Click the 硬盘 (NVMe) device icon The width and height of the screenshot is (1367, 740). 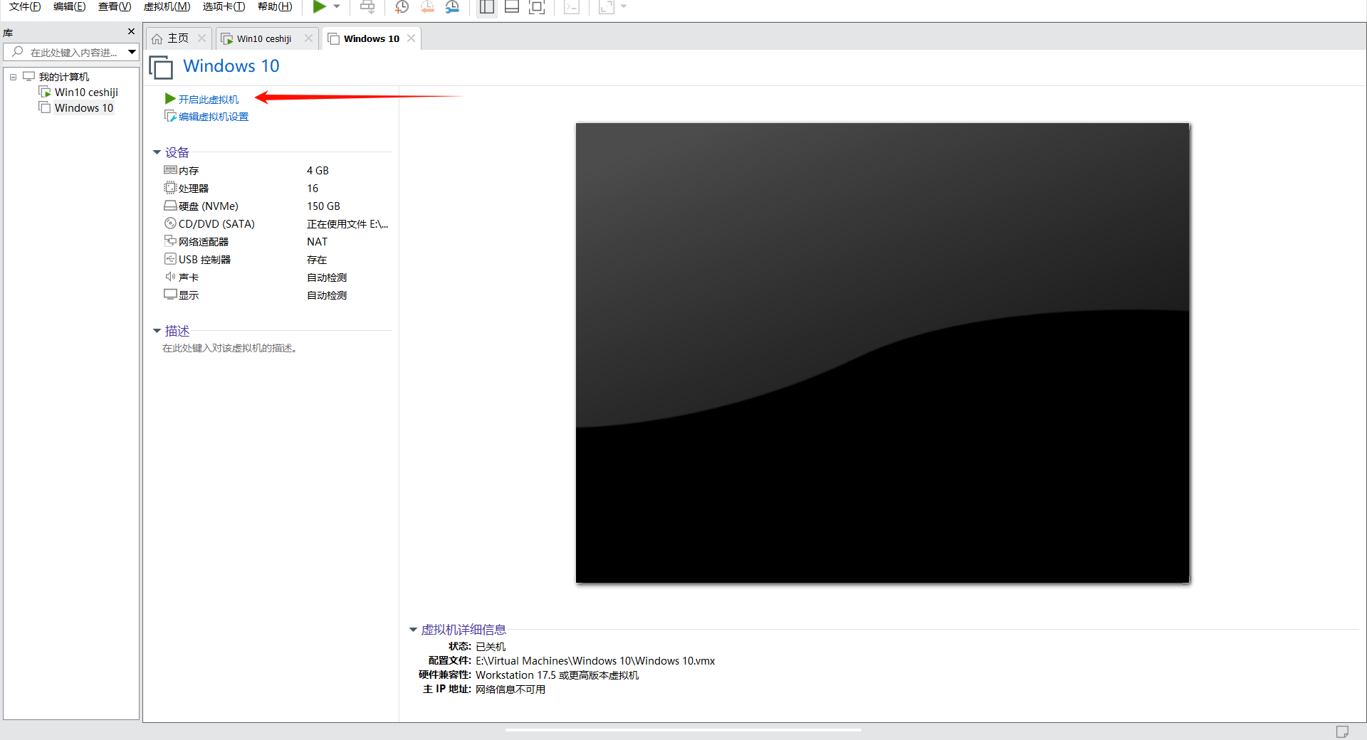tap(170, 206)
